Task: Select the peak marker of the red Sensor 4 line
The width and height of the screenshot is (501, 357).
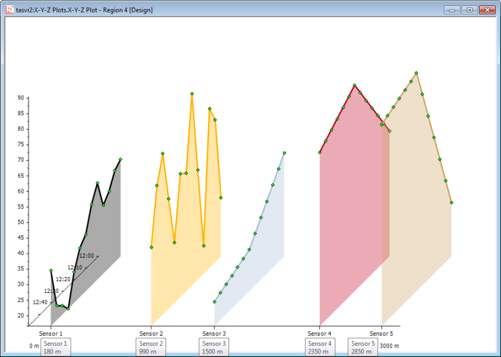Action: coord(354,85)
